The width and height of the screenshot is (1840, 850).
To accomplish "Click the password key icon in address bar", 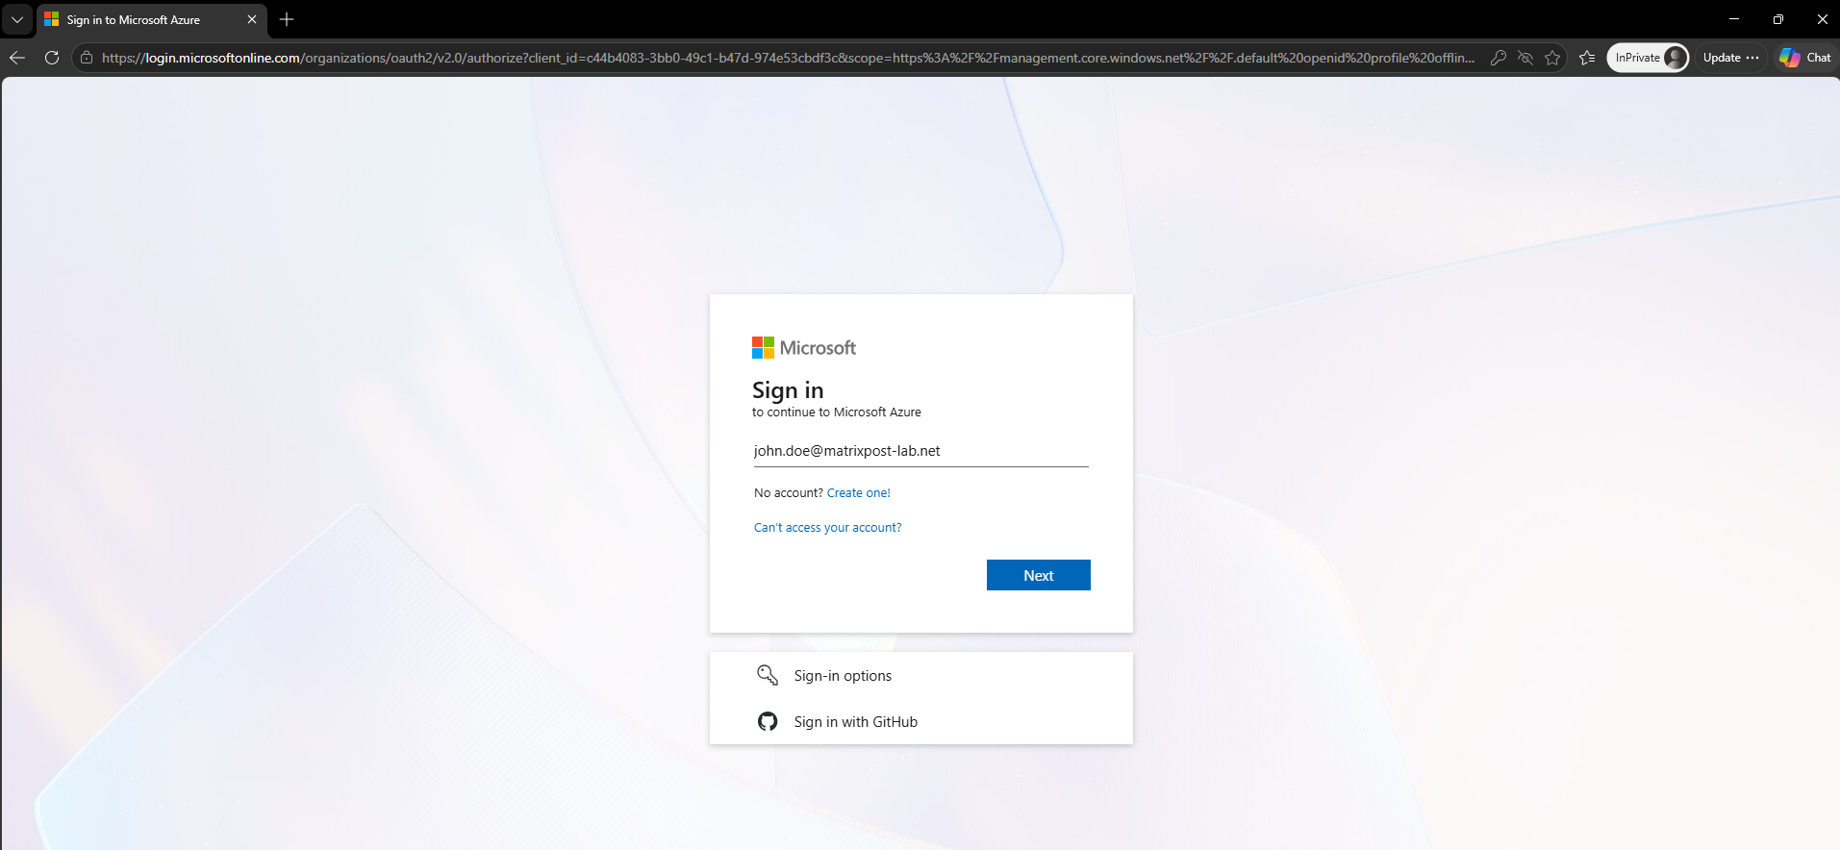I will point(1498,58).
